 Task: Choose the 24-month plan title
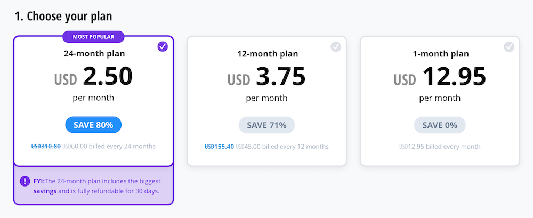point(93,53)
